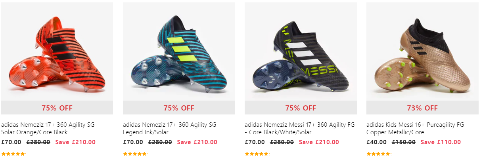
Task: Open the Nemeziz Messi Core Black boot image
Action: click(x=301, y=51)
